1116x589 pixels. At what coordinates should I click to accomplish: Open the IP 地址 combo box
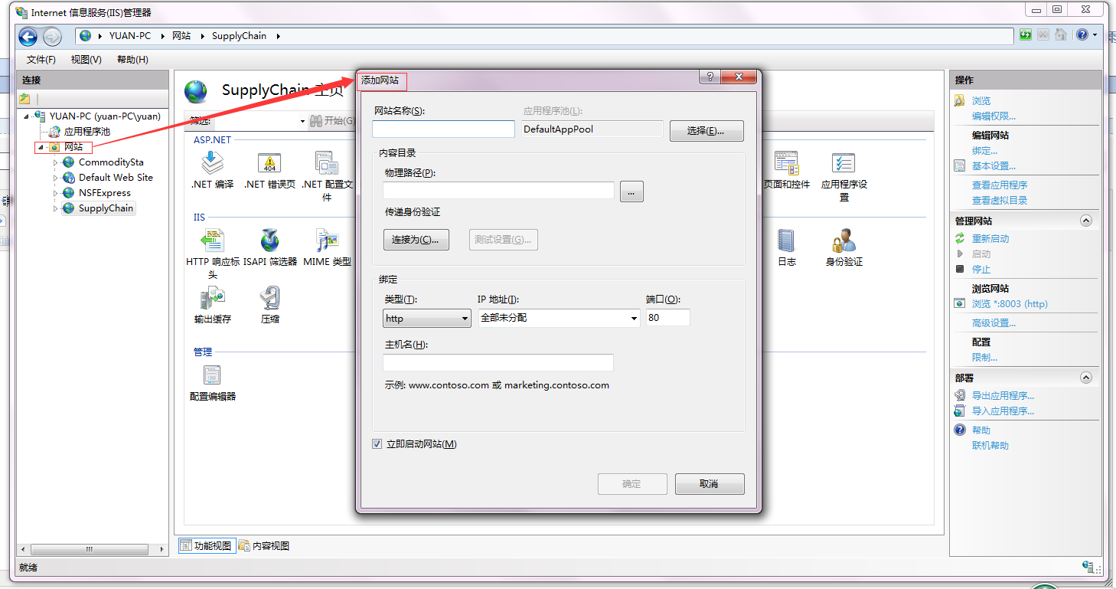click(560, 318)
